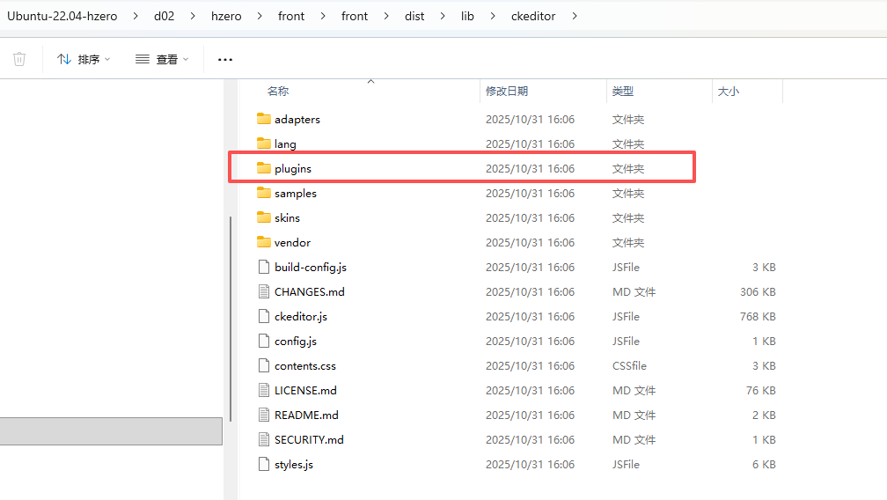Click the contents.css file icon
Image resolution: width=887 pixels, height=500 pixels.
pyautogui.click(x=263, y=365)
